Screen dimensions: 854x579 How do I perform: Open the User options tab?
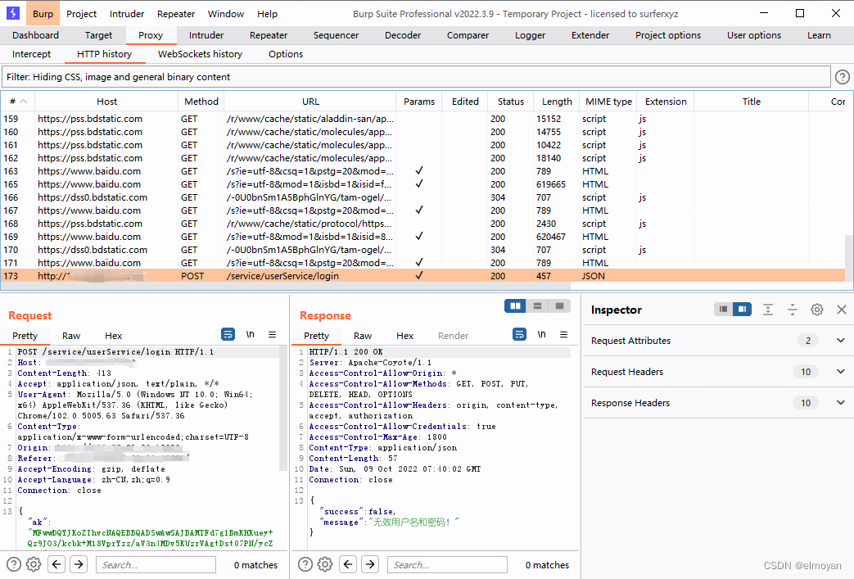pos(754,35)
